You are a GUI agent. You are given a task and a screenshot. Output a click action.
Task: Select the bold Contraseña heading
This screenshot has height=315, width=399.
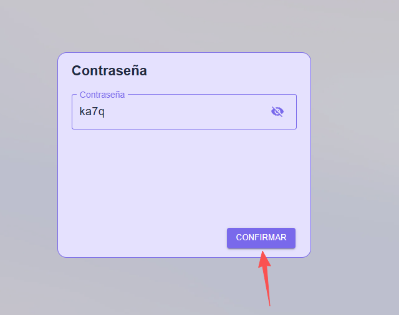pyautogui.click(x=109, y=70)
